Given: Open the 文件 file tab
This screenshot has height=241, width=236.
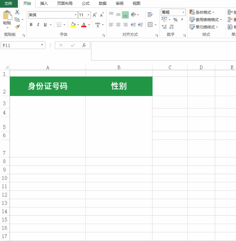Looking at the screenshot, I should pos(8,3).
